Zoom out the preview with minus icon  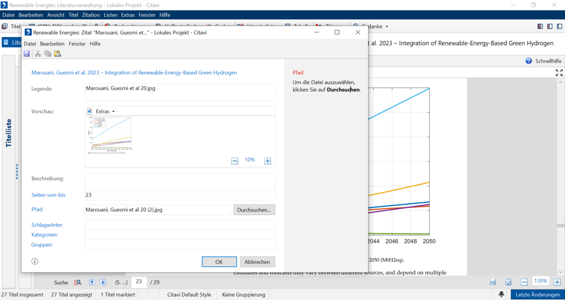234,161
